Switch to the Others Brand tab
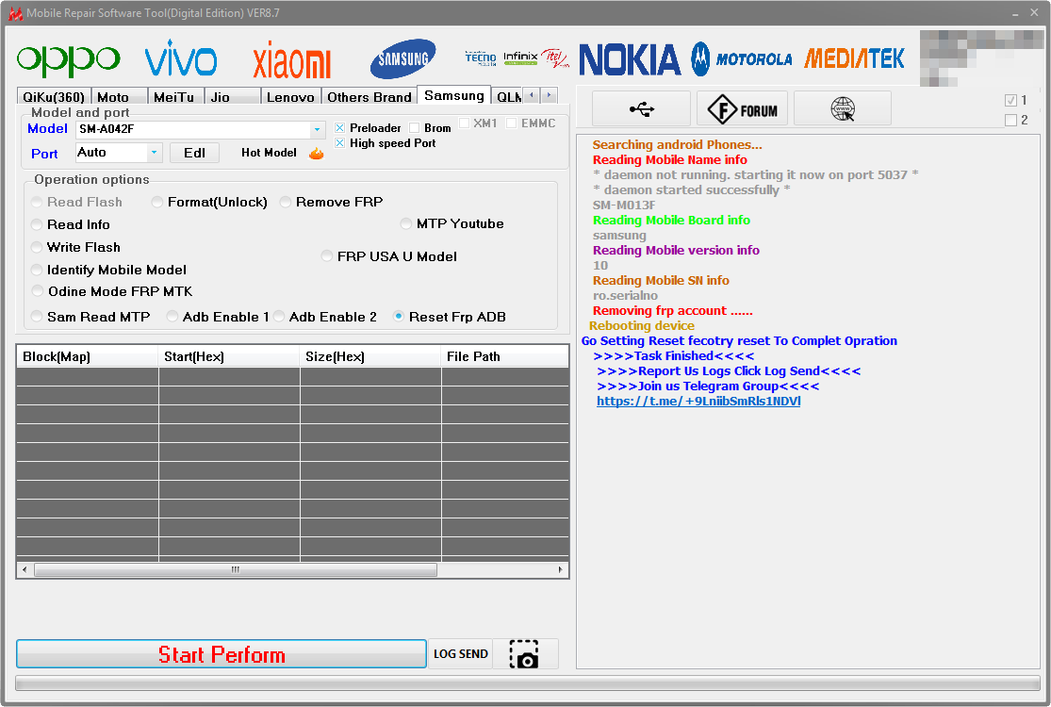The height and width of the screenshot is (707, 1051). (x=369, y=96)
